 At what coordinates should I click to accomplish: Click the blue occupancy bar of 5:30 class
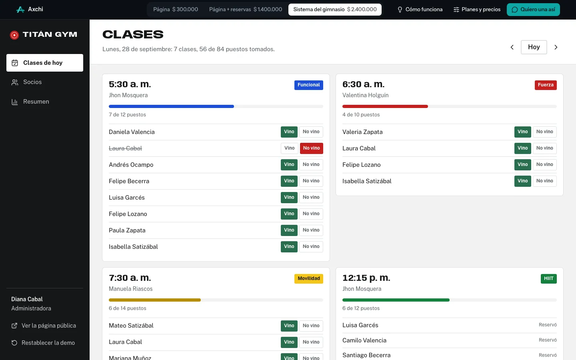(x=171, y=106)
